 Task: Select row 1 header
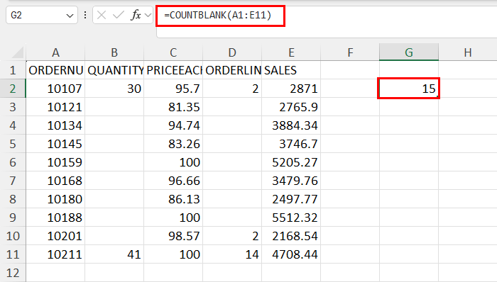coord(13,70)
